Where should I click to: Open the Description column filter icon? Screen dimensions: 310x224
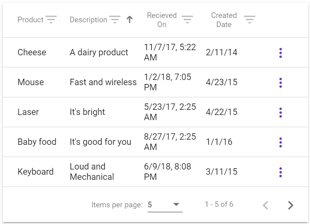[x=115, y=19]
